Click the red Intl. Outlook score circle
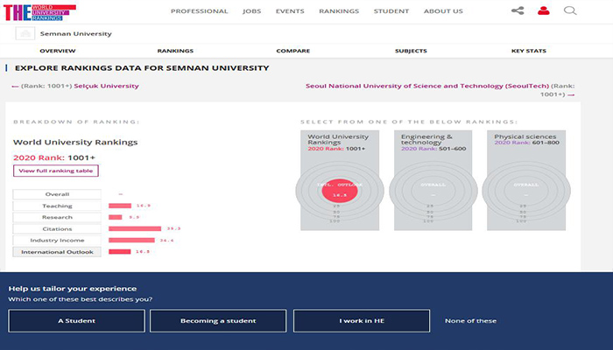The height and width of the screenshot is (350, 613). coord(340,191)
